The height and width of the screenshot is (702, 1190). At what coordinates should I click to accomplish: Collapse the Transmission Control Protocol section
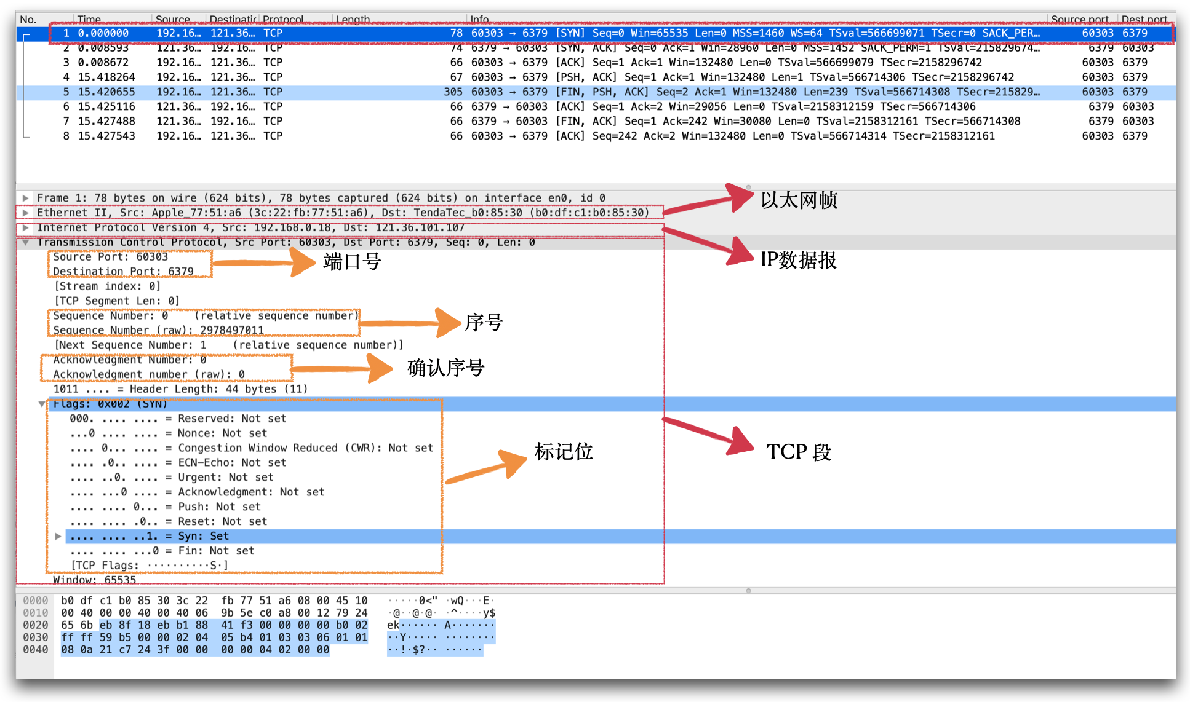25,242
